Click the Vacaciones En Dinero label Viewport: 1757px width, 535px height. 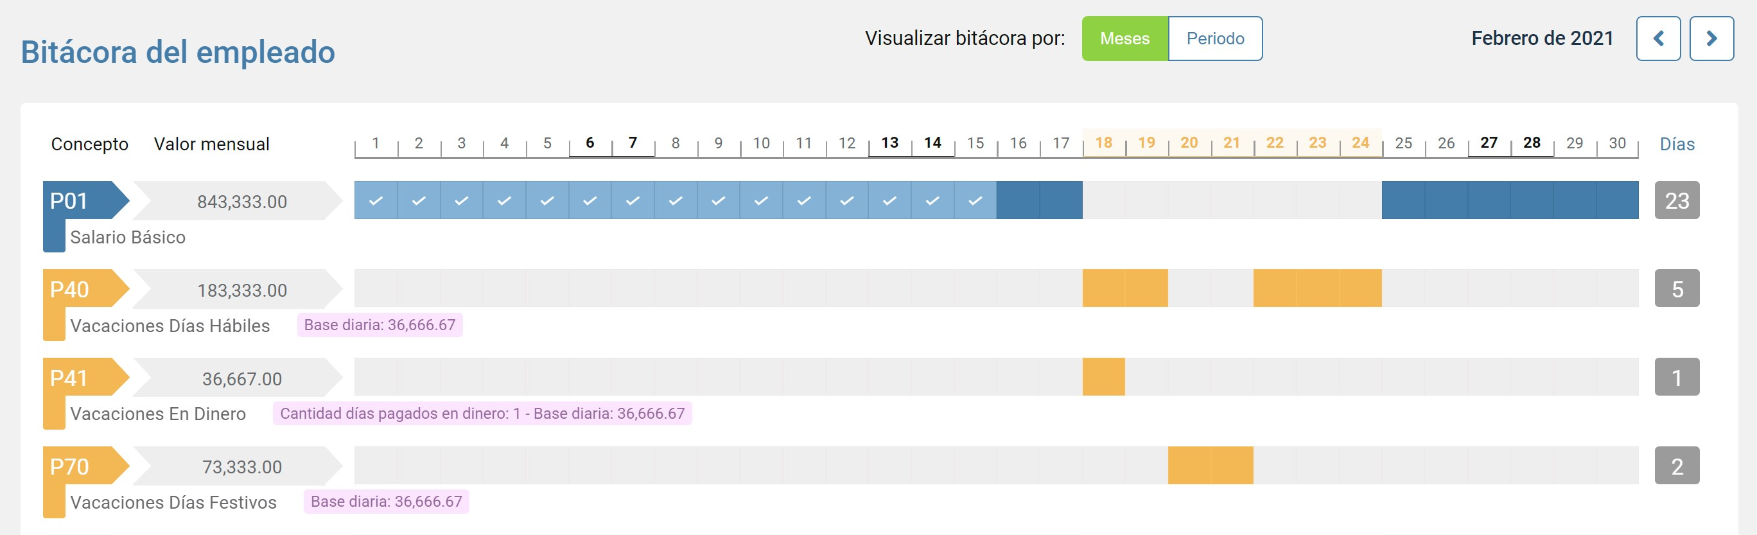pos(157,414)
